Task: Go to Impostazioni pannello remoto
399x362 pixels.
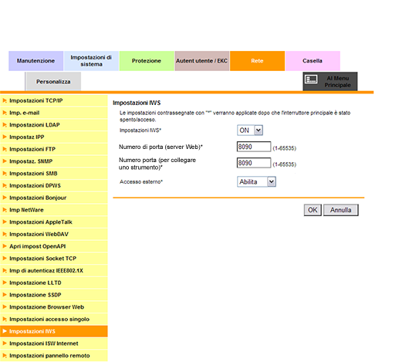Action: tap(54, 356)
